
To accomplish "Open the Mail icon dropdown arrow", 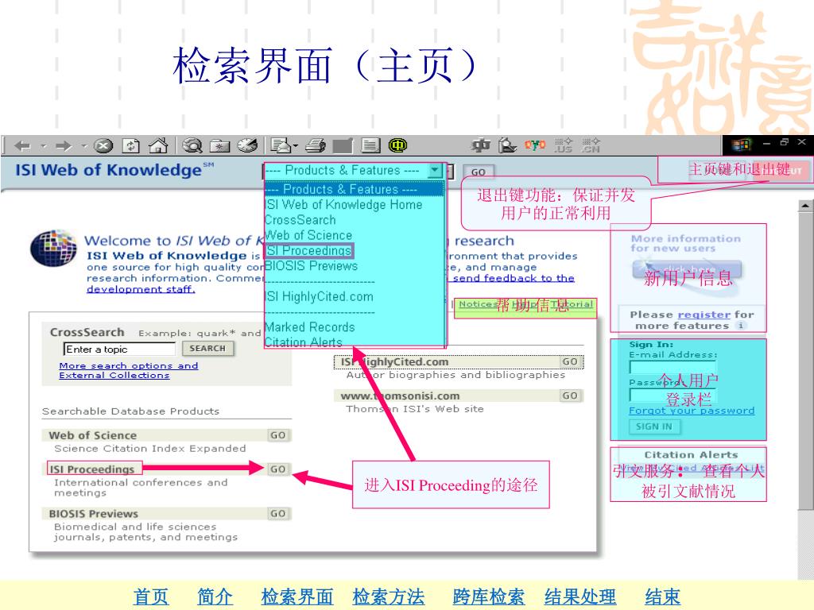I will 296,146.
